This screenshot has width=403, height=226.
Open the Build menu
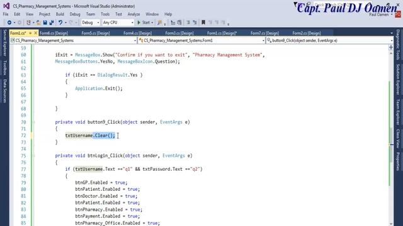[x=60, y=14]
